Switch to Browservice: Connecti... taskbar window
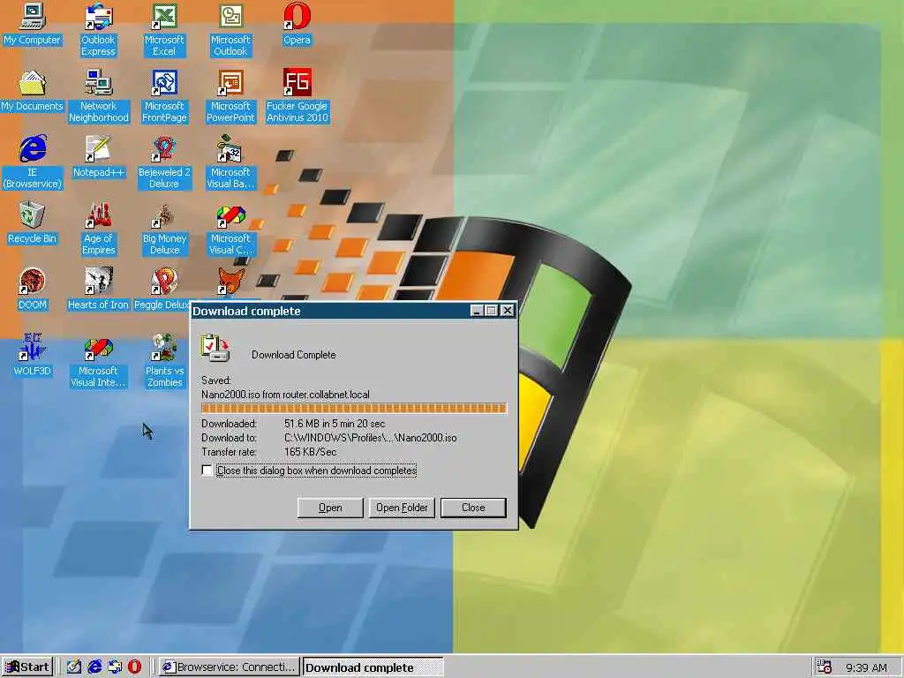 click(229, 667)
